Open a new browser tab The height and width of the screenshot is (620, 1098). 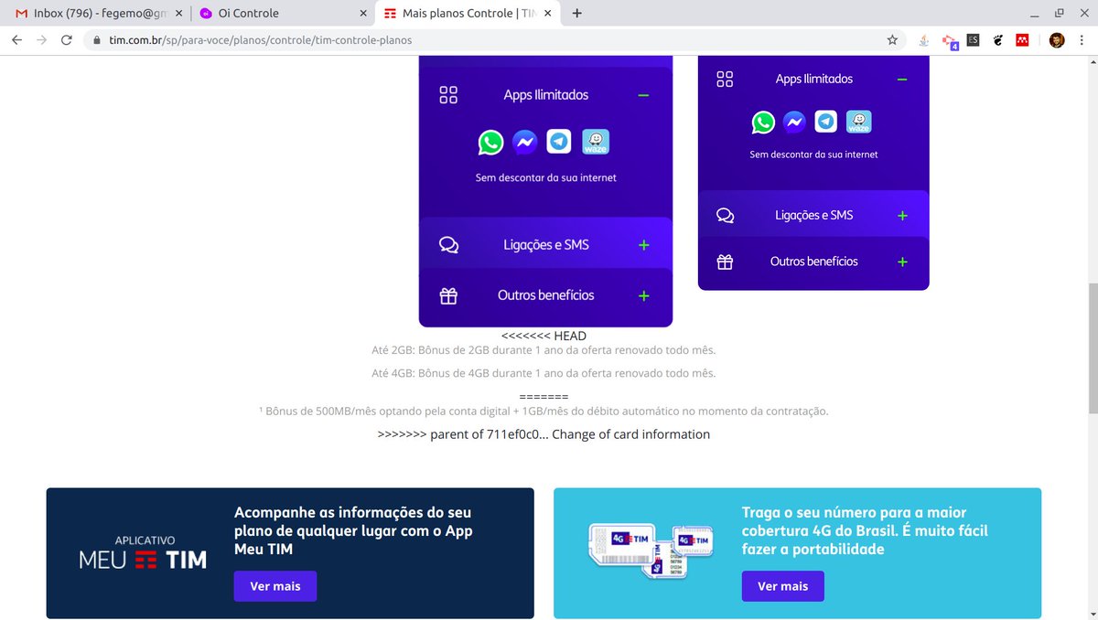[x=576, y=14]
